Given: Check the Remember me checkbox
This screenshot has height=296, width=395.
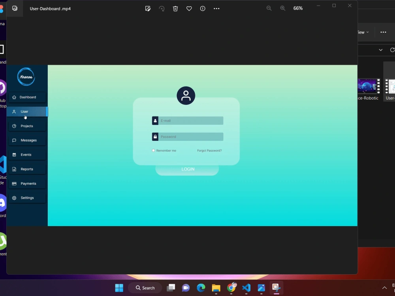Looking at the screenshot, I should pyautogui.click(x=153, y=150).
